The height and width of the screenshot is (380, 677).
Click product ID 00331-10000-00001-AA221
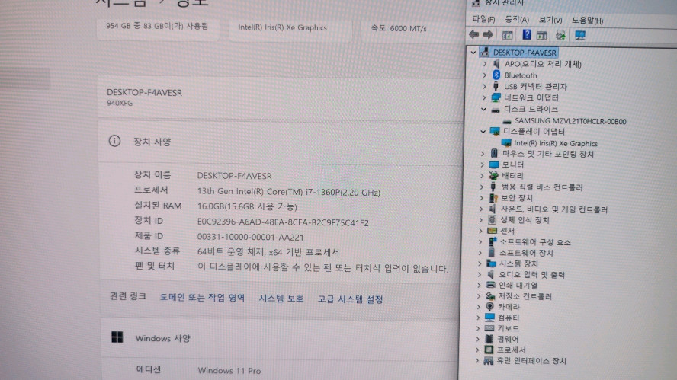250,237
